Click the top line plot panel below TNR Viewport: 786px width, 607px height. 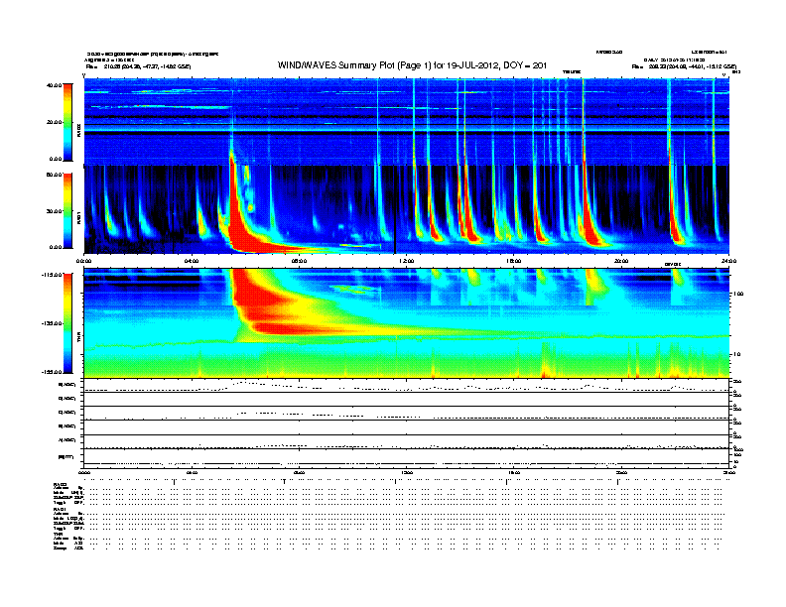coord(407,386)
